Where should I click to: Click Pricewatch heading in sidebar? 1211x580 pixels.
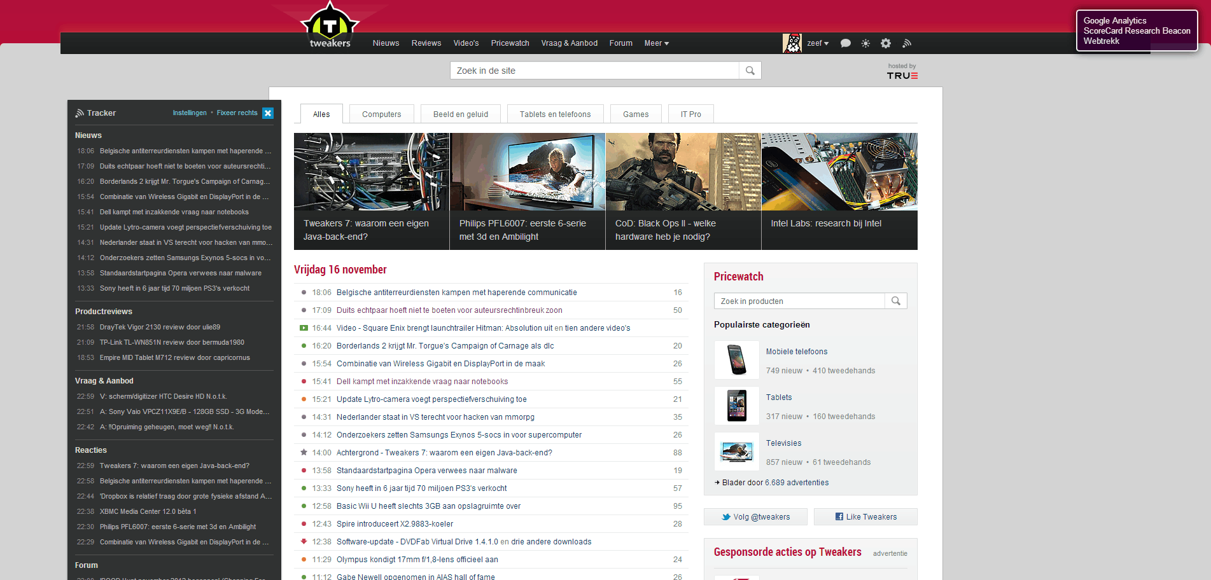(x=739, y=277)
